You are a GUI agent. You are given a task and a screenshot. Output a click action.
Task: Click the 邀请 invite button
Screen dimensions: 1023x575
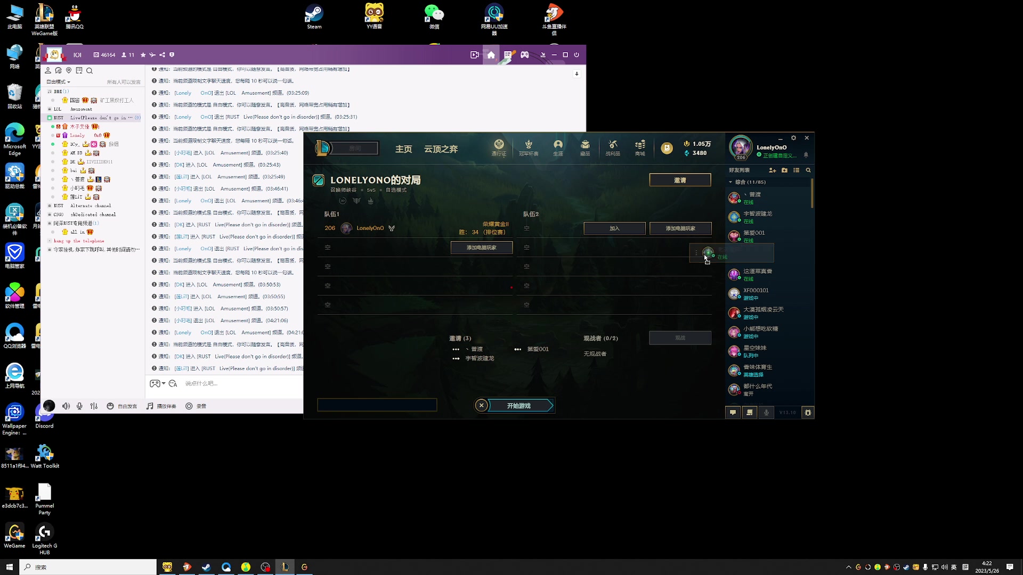(680, 180)
